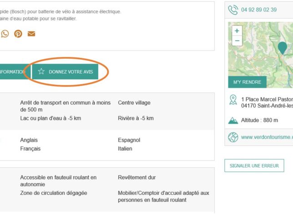Click the address location pin icon
Image resolution: width=293 pixels, height=214 pixels.
click(233, 100)
